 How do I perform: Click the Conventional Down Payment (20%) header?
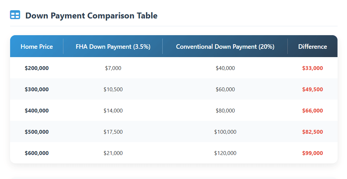225,46
